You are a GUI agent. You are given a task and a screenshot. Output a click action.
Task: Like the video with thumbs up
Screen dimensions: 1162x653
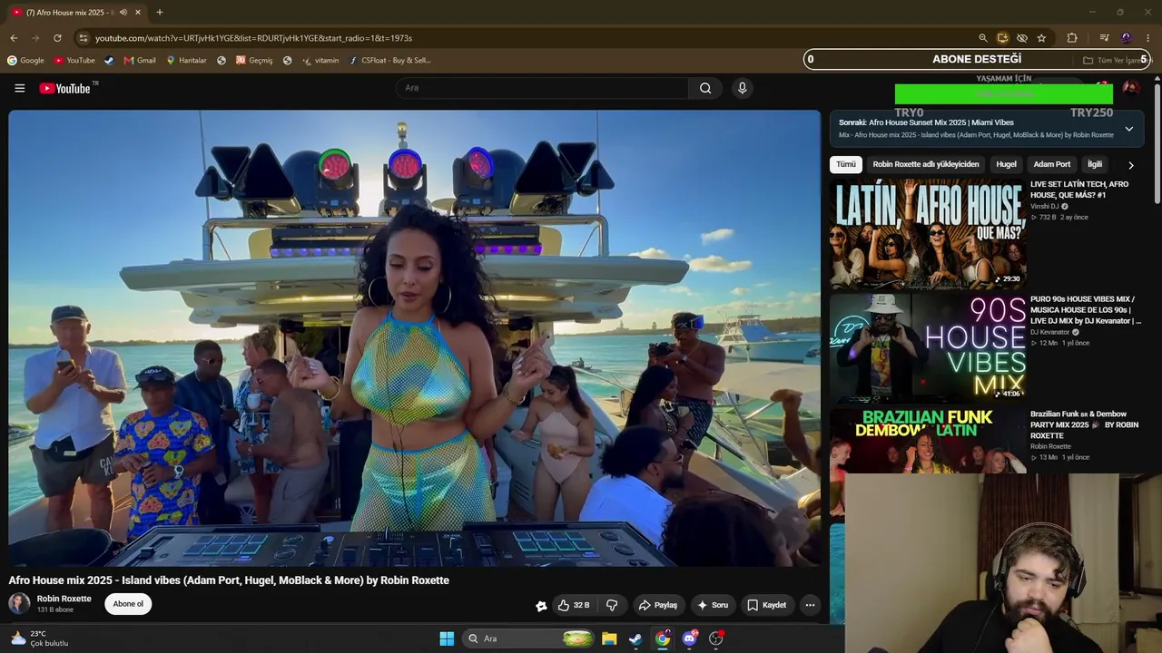pos(575,605)
